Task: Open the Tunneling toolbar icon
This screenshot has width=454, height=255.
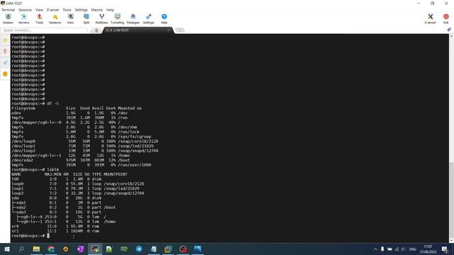Action: [x=117, y=19]
